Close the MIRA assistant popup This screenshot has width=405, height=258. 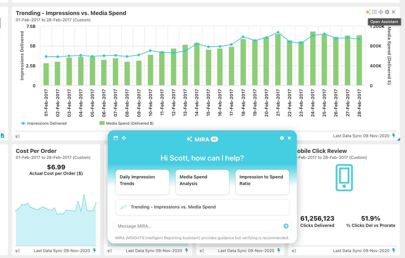tap(289, 138)
